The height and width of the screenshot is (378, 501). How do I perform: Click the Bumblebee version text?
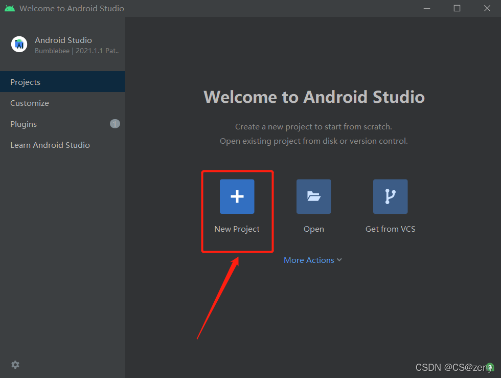pyautogui.click(x=77, y=51)
